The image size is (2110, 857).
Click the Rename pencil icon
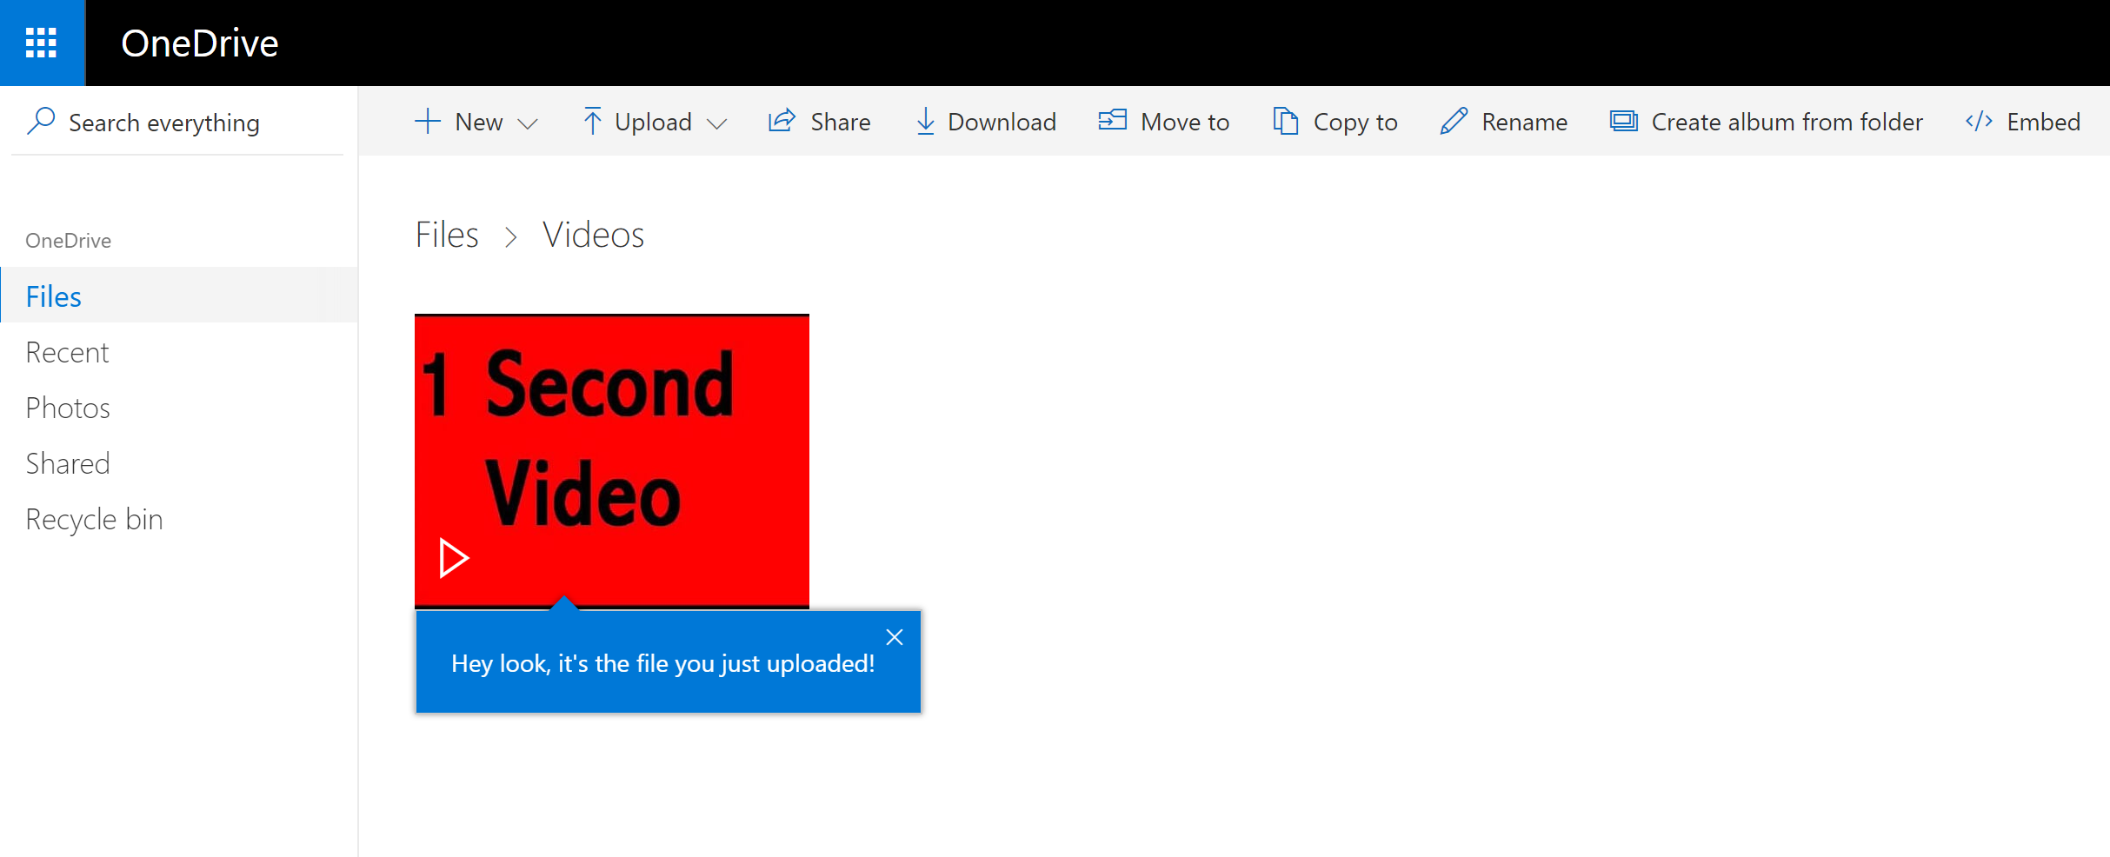1454,122
